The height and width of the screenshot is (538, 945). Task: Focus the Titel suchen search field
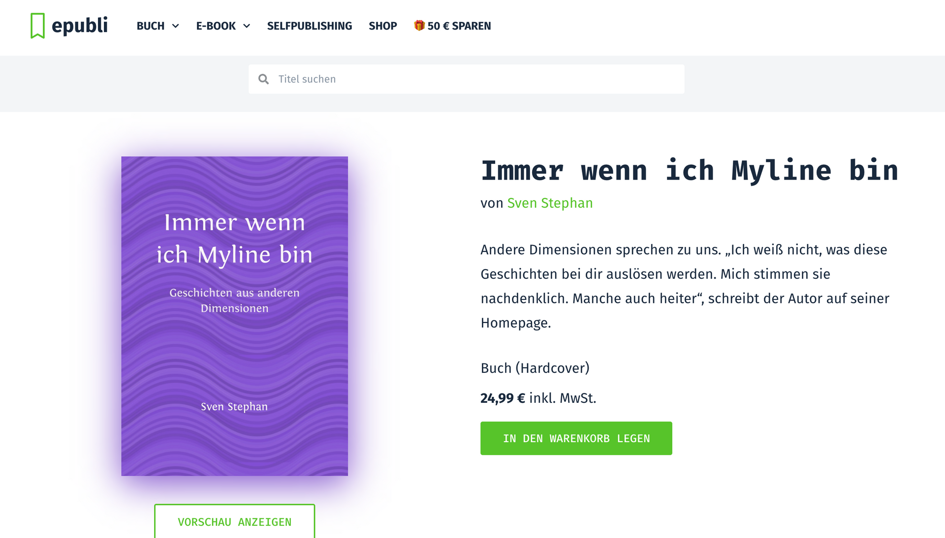coord(472,79)
